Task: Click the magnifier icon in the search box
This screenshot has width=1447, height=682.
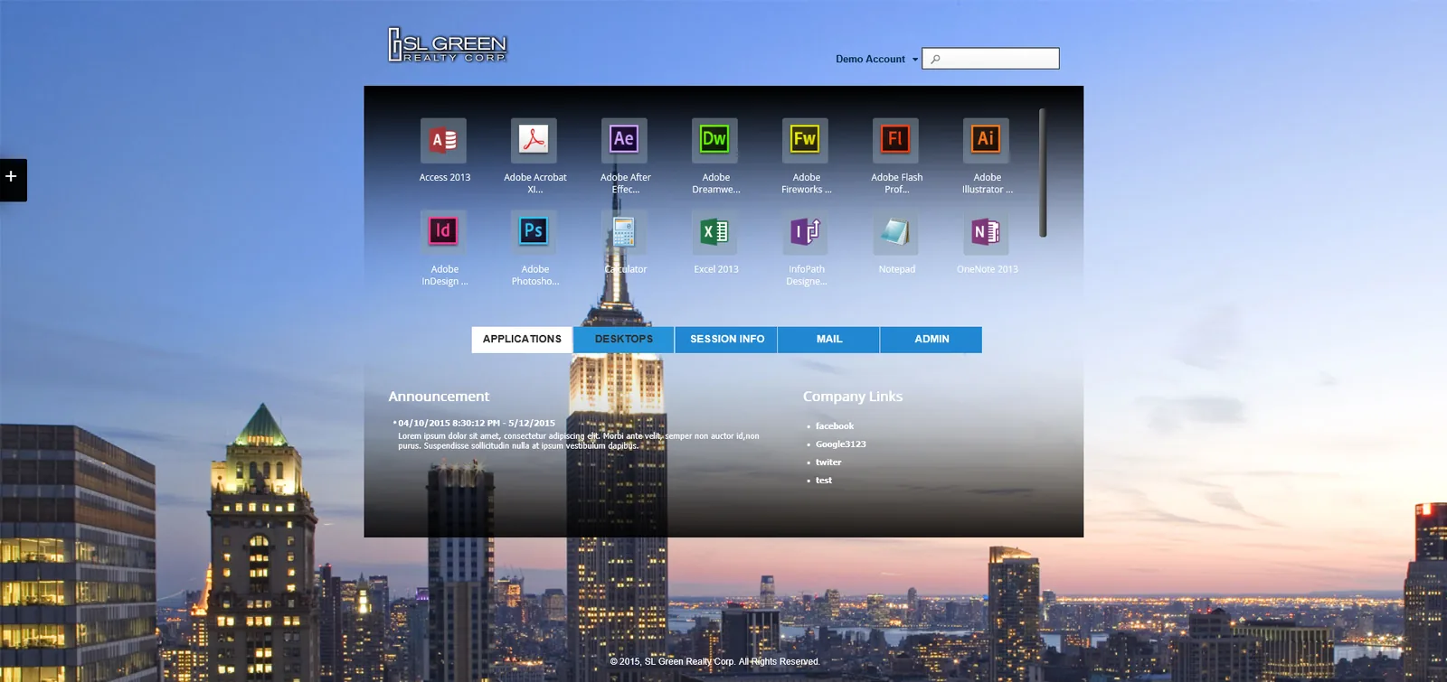Action: tap(936, 59)
